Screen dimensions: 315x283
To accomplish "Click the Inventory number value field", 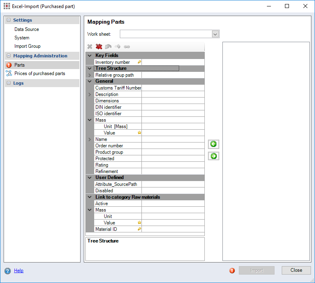I will click(x=173, y=62).
